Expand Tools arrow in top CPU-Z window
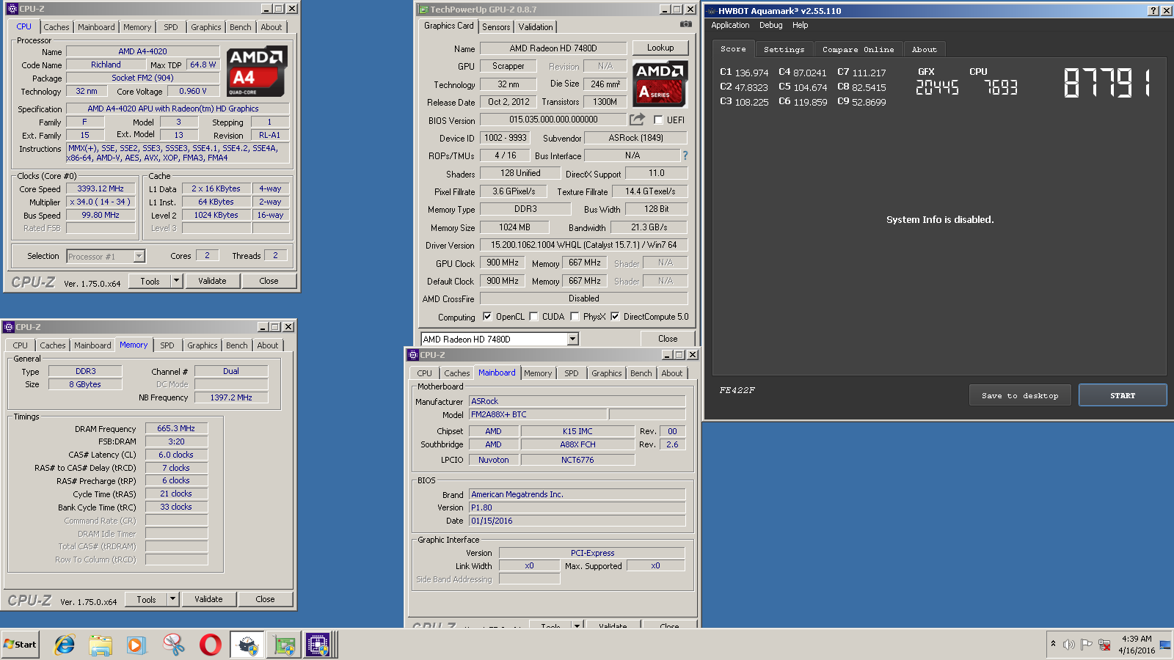The height and width of the screenshot is (660, 1174). pyautogui.click(x=176, y=281)
